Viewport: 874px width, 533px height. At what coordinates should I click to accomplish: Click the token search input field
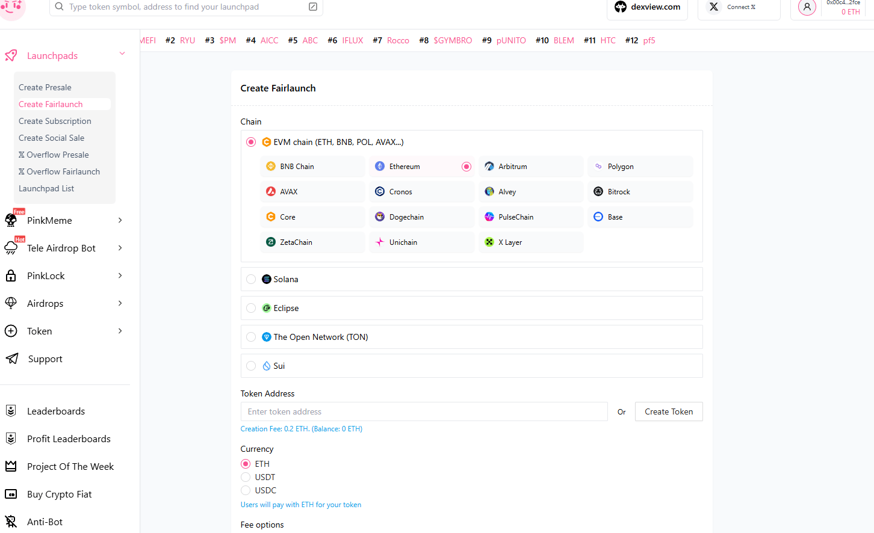pyautogui.click(x=187, y=7)
